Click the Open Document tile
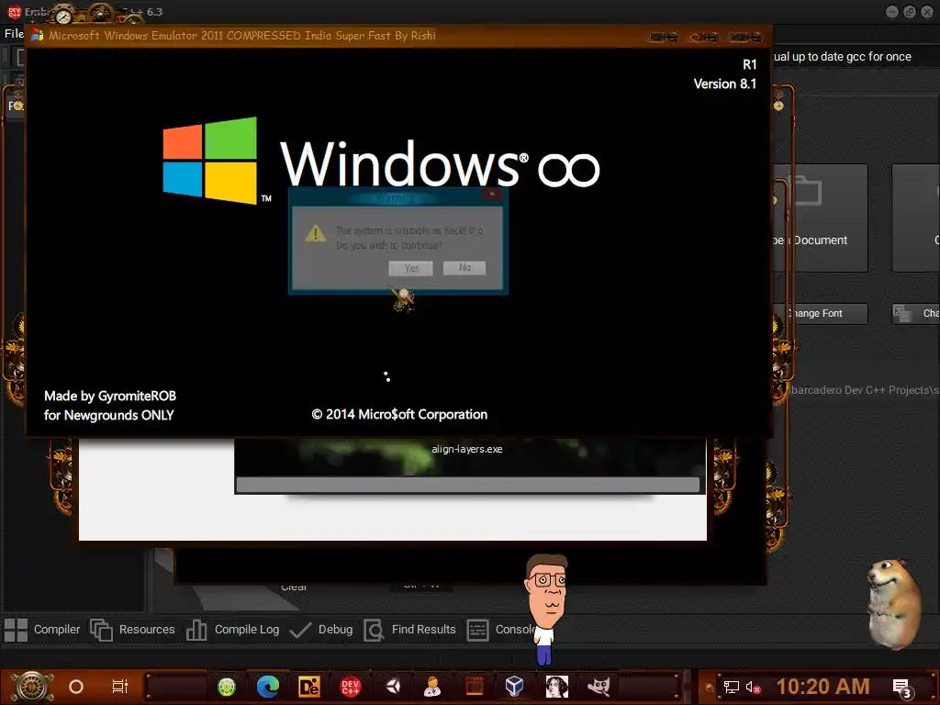This screenshot has height=705, width=940. point(820,218)
